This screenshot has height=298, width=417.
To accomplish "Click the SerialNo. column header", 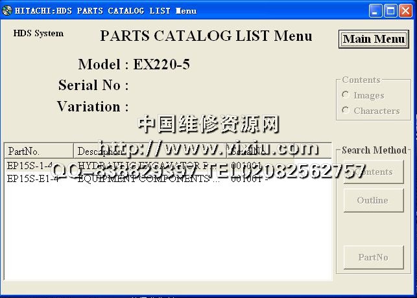I will (259, 152).
